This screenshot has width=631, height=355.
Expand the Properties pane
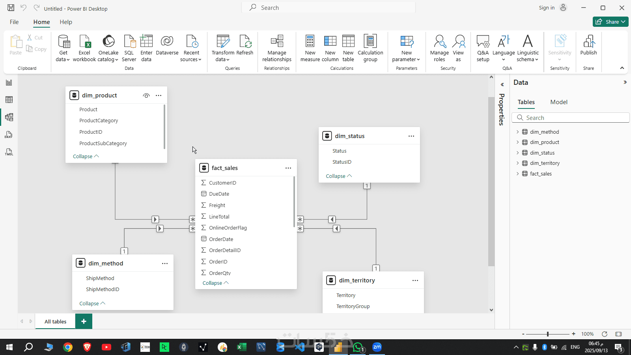pos(502,84)
